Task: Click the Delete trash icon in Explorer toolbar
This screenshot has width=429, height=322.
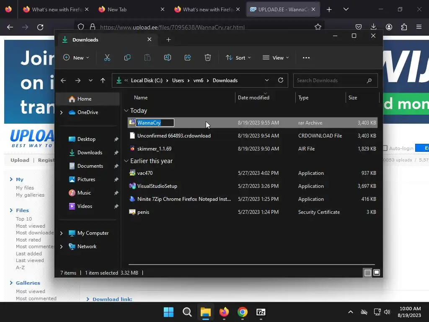Action: (208, 57)
